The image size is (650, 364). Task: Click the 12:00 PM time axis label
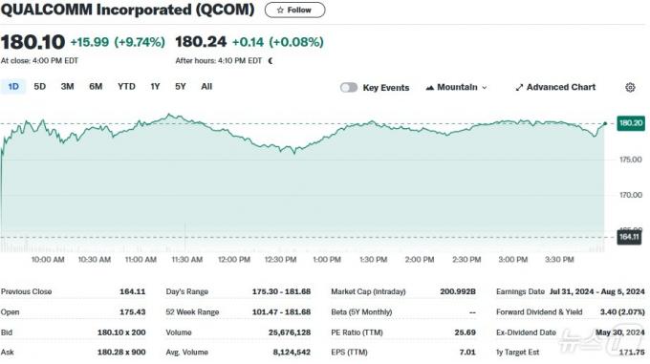tap(234, 260)
